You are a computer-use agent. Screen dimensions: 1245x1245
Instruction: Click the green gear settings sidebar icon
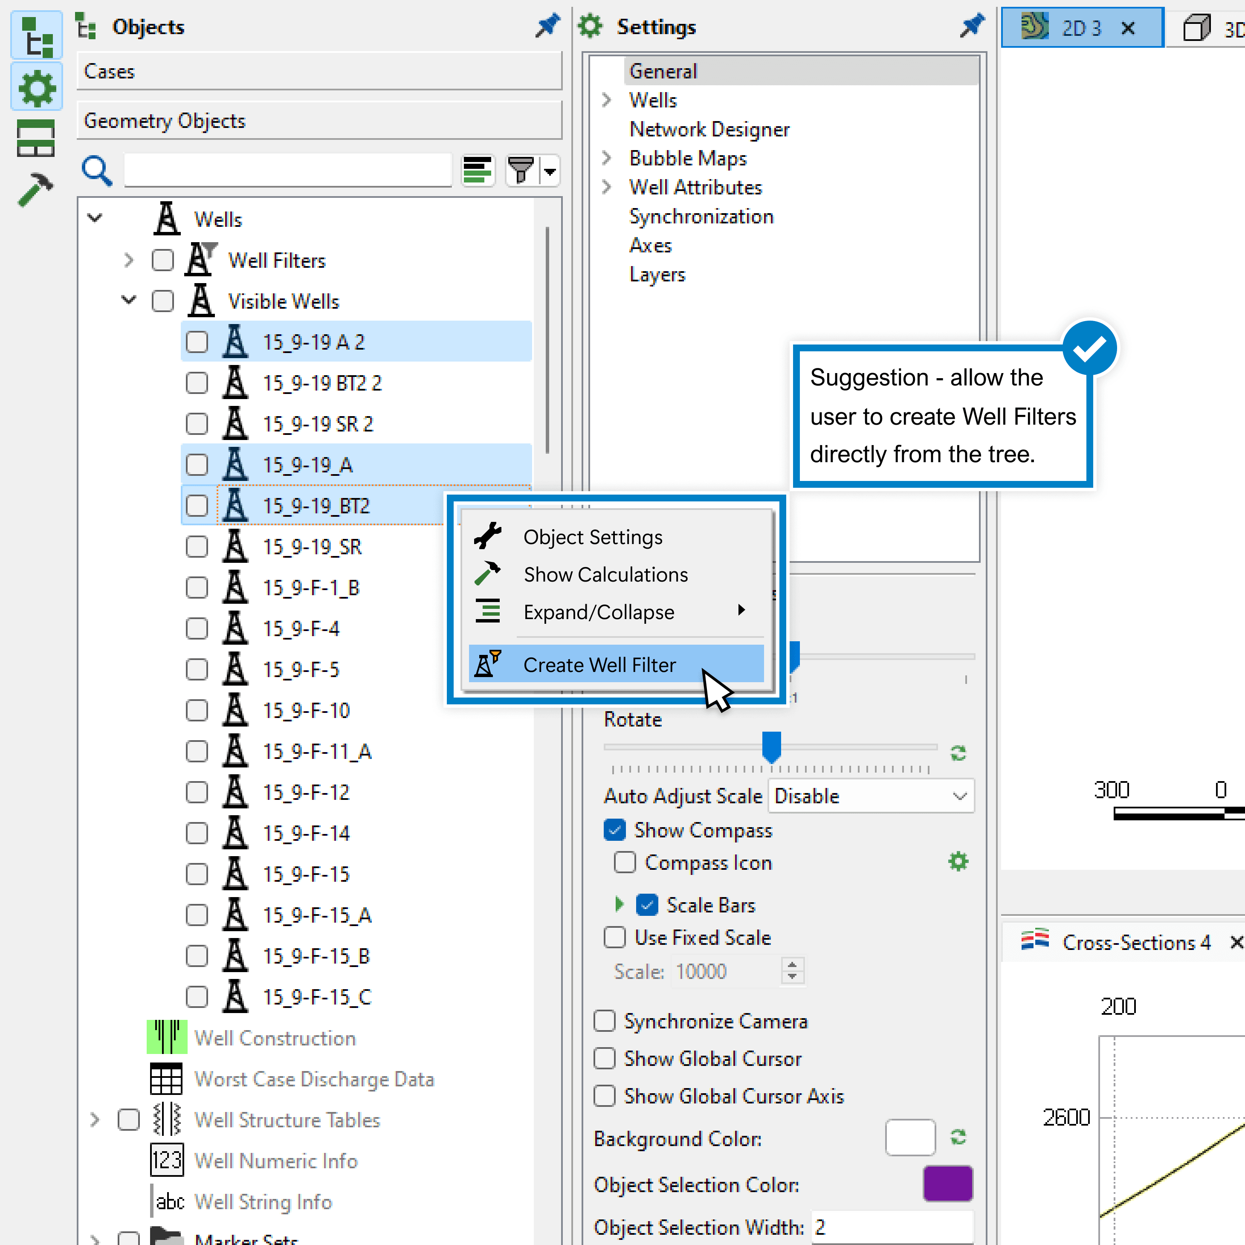coord(37,88)
